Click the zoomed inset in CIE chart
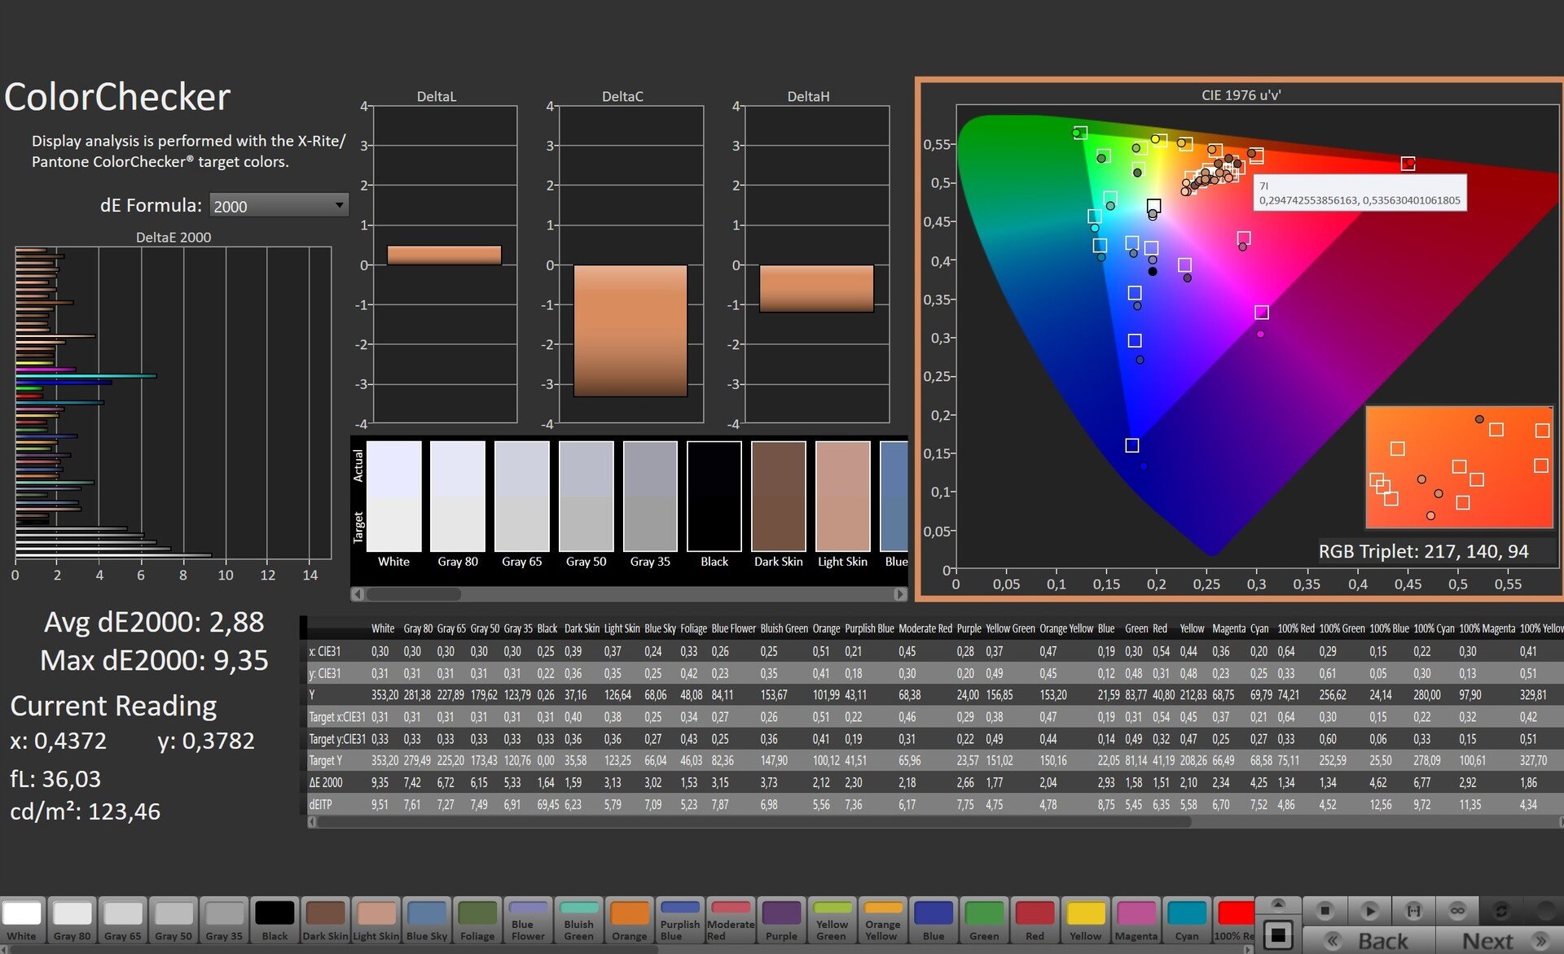This screenshot has height=954, width=1564. 1459,467
